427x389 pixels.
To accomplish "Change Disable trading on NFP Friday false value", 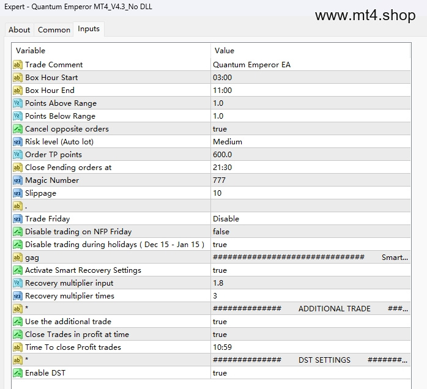I will (310, 232).
